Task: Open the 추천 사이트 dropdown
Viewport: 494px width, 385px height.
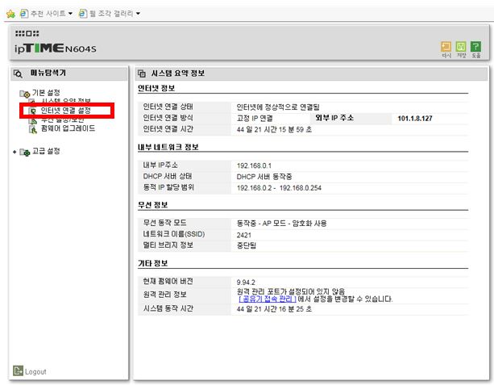Action: pyautogui.click(x=50, y=13)
